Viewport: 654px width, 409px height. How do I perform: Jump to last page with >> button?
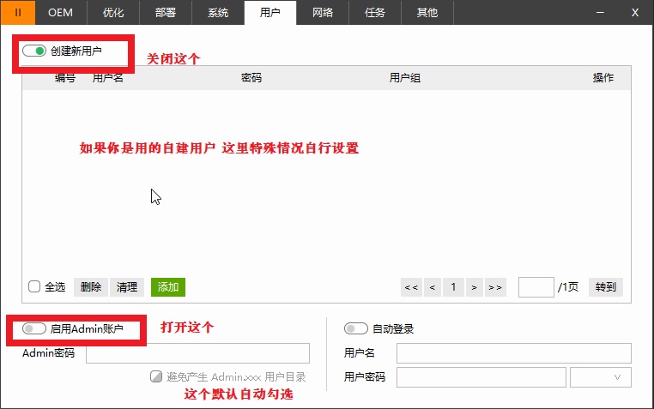pos(495,287)
